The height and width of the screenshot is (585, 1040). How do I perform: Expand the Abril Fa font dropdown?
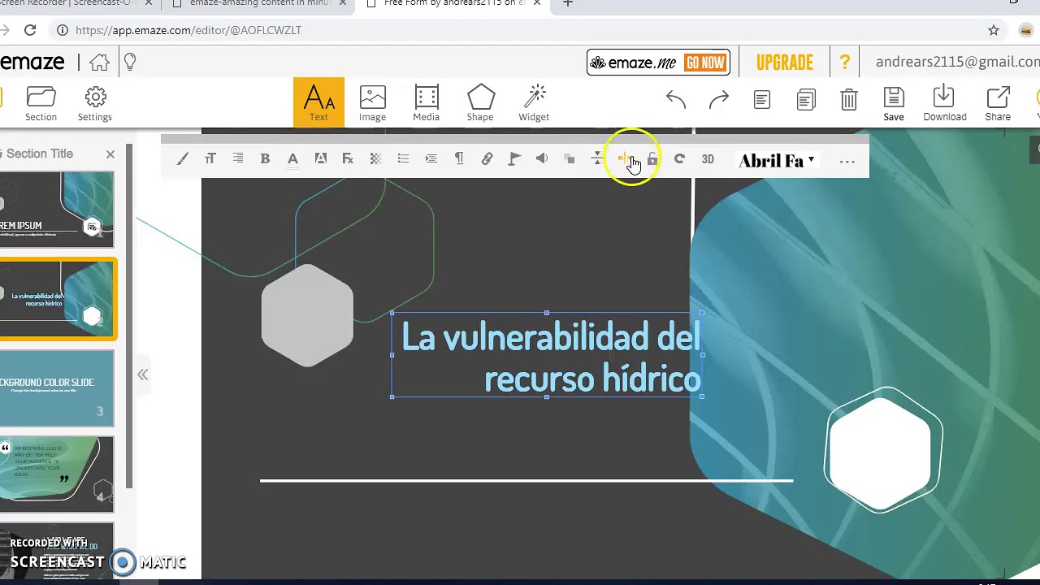[777, 161]
